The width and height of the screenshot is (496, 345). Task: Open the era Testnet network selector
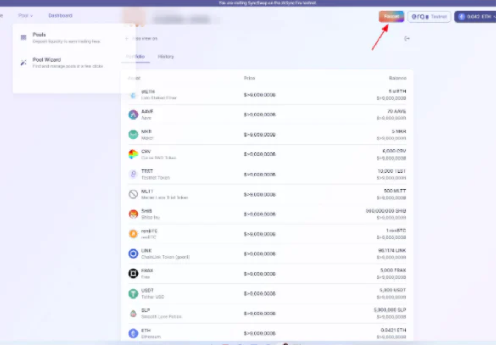click(x=429, y=17)
